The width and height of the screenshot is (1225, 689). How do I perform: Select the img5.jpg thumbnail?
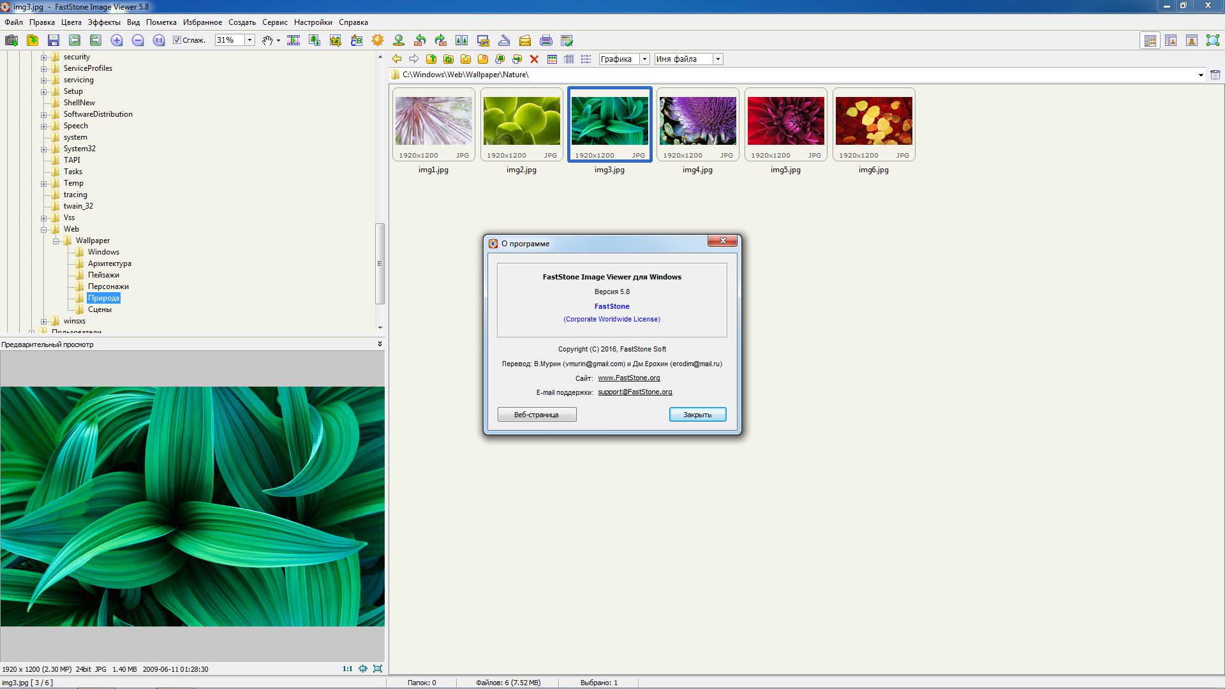point(785,121)
